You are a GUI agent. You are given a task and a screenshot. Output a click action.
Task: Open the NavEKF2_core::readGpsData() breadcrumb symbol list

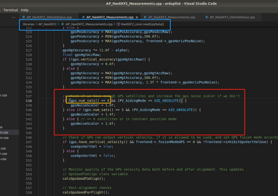[142, 24]
